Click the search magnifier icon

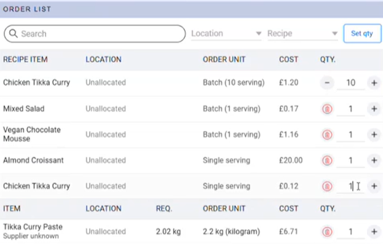pyautogui.click(x=14, y=33)
